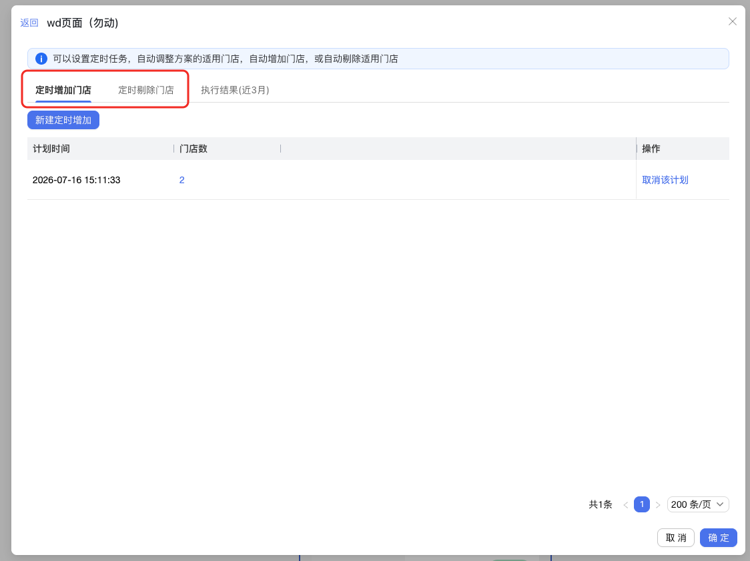
Task: Click the 确定 button
Action: point(719,538)
